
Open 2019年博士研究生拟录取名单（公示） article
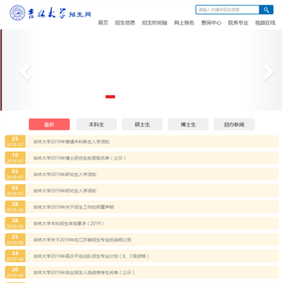click(x=79, y=158)
